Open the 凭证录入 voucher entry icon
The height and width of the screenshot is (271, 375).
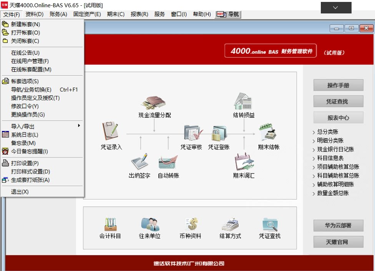pyautogui.click(x=110, y=132)
